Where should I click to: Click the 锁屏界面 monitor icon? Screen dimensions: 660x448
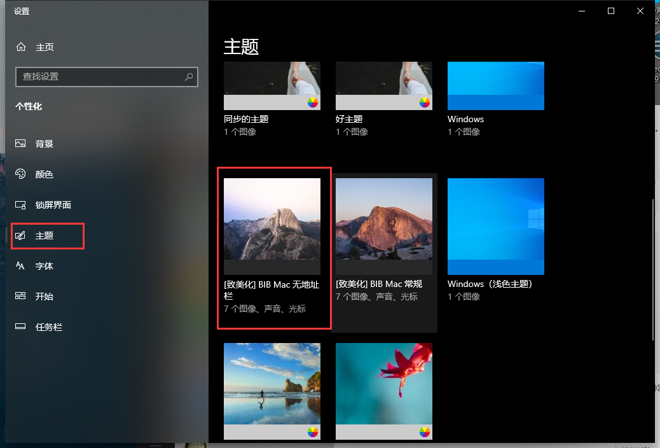(20, 205)
